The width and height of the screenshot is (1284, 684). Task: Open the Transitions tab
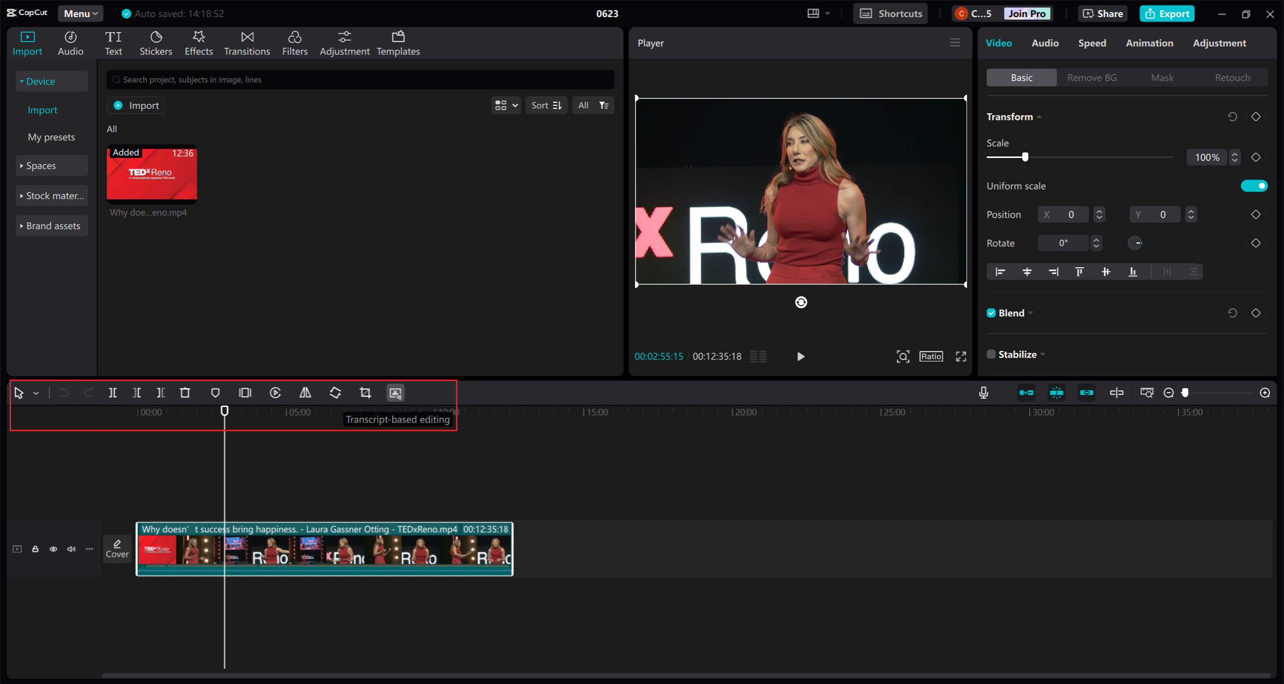click(x=247, y=43)
